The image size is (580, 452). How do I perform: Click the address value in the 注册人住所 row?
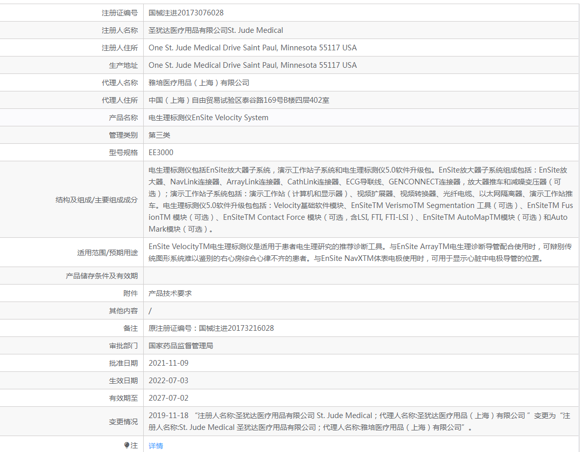pos(253,48)
